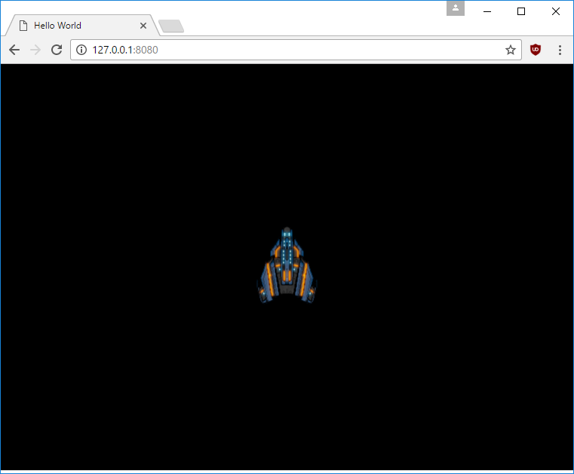574x474 pixels.
Task: Open a new tab
Action: click(x=171, y=26)
